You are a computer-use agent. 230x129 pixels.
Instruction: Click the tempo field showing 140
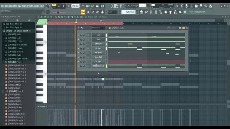point(75,6)
